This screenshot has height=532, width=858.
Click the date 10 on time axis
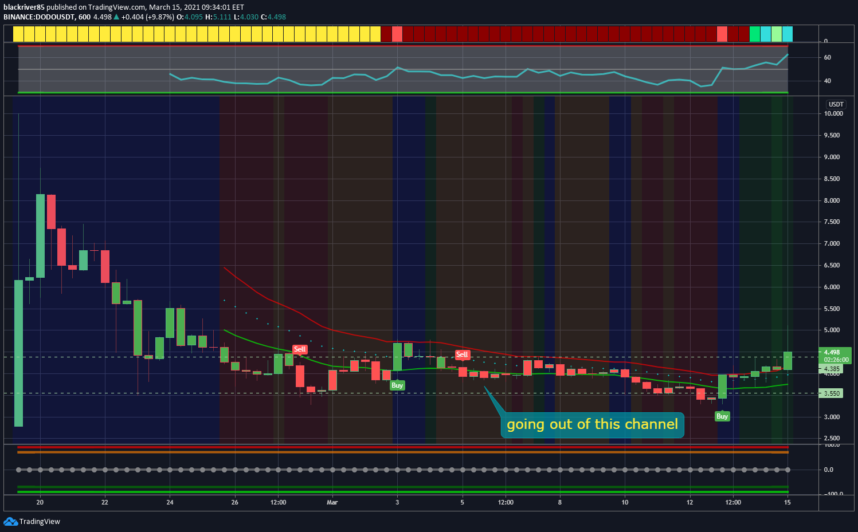click(x=625, y=502)
